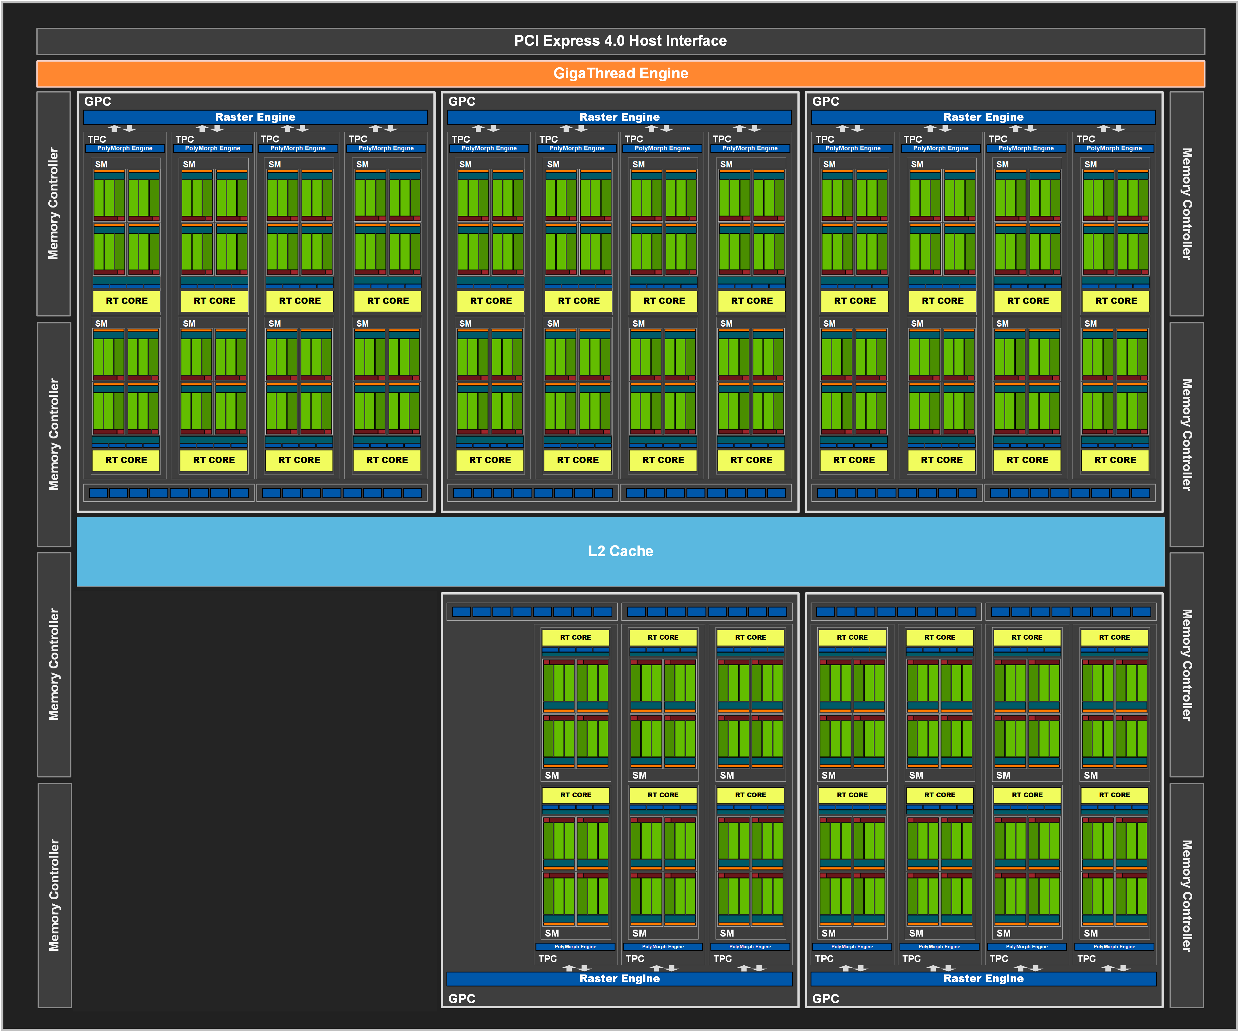
Task: Select first PolyMorph Engine bar in top-left GPC
Action: 124,149
